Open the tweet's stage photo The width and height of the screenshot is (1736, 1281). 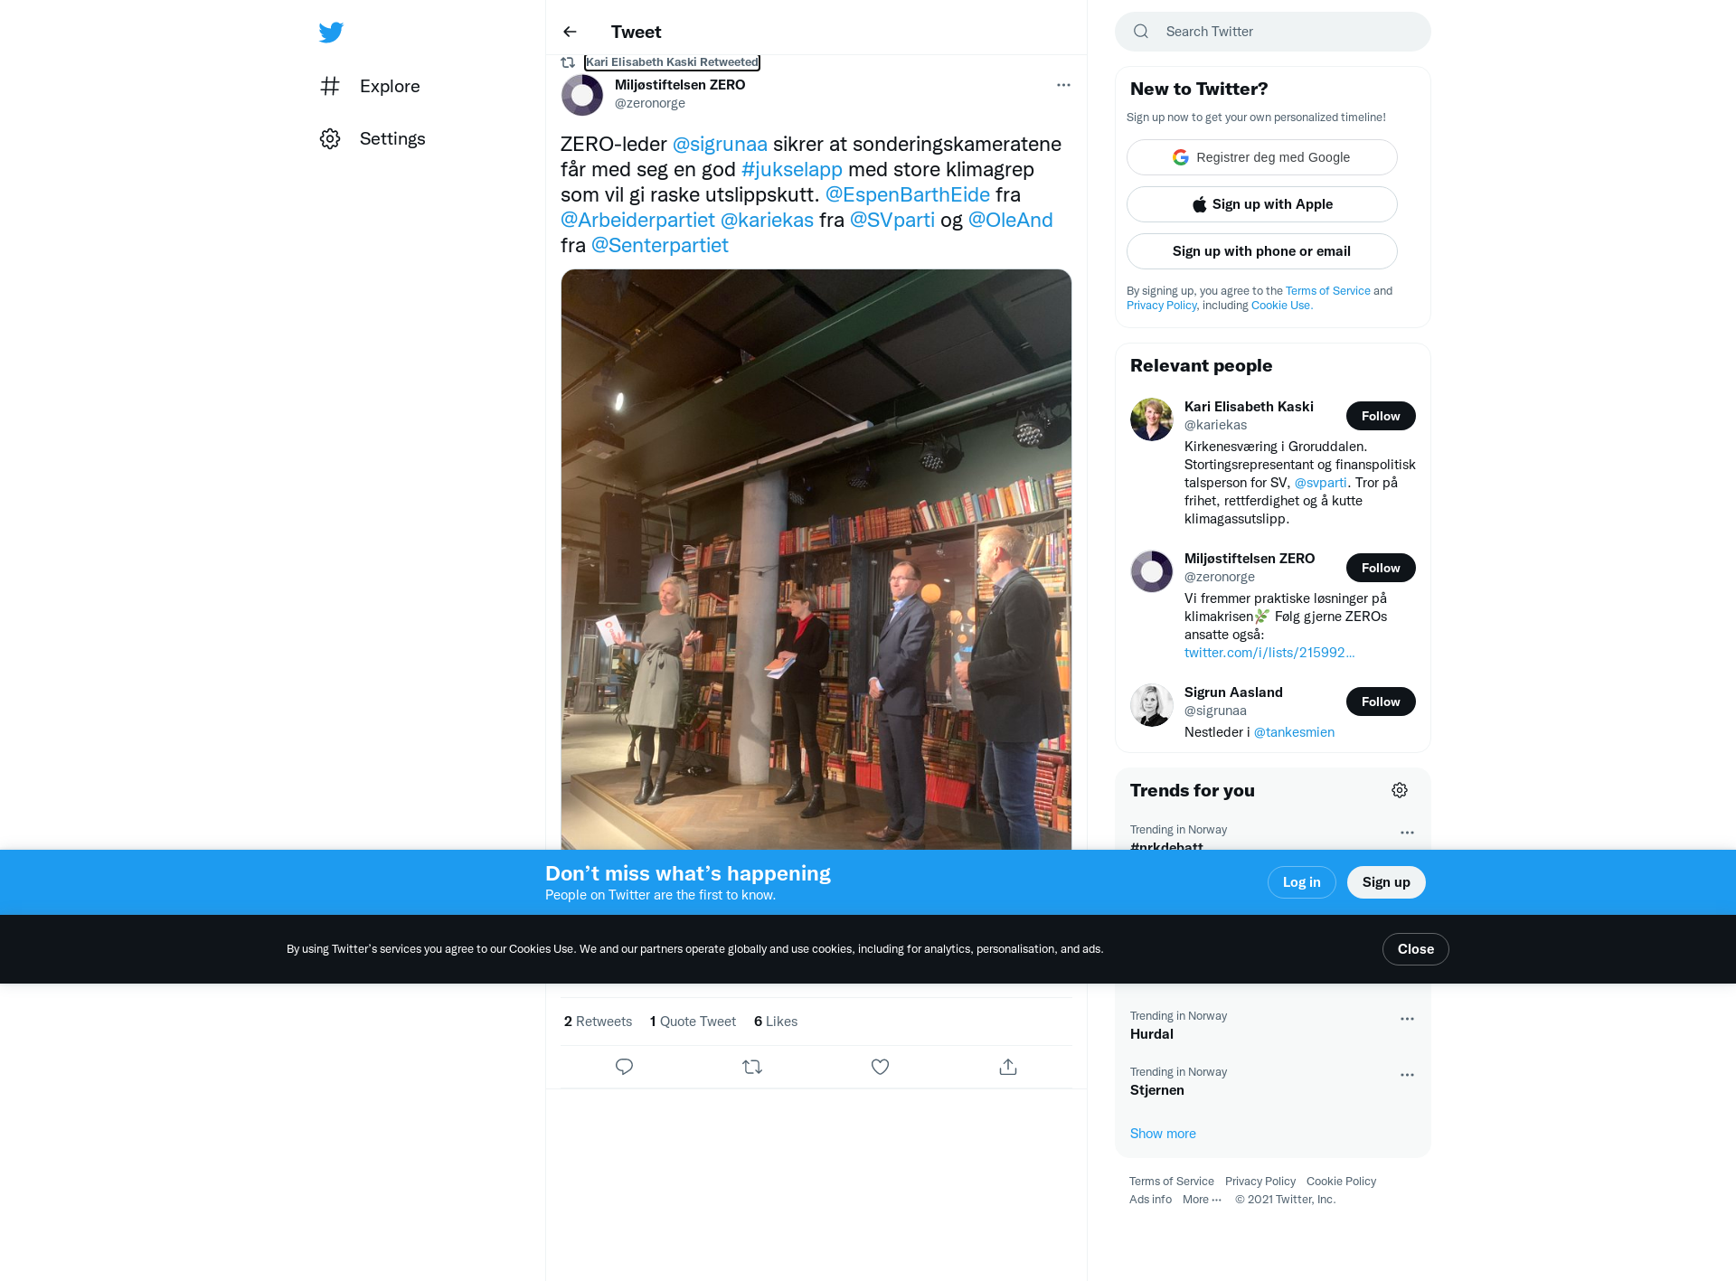(816, 559)
